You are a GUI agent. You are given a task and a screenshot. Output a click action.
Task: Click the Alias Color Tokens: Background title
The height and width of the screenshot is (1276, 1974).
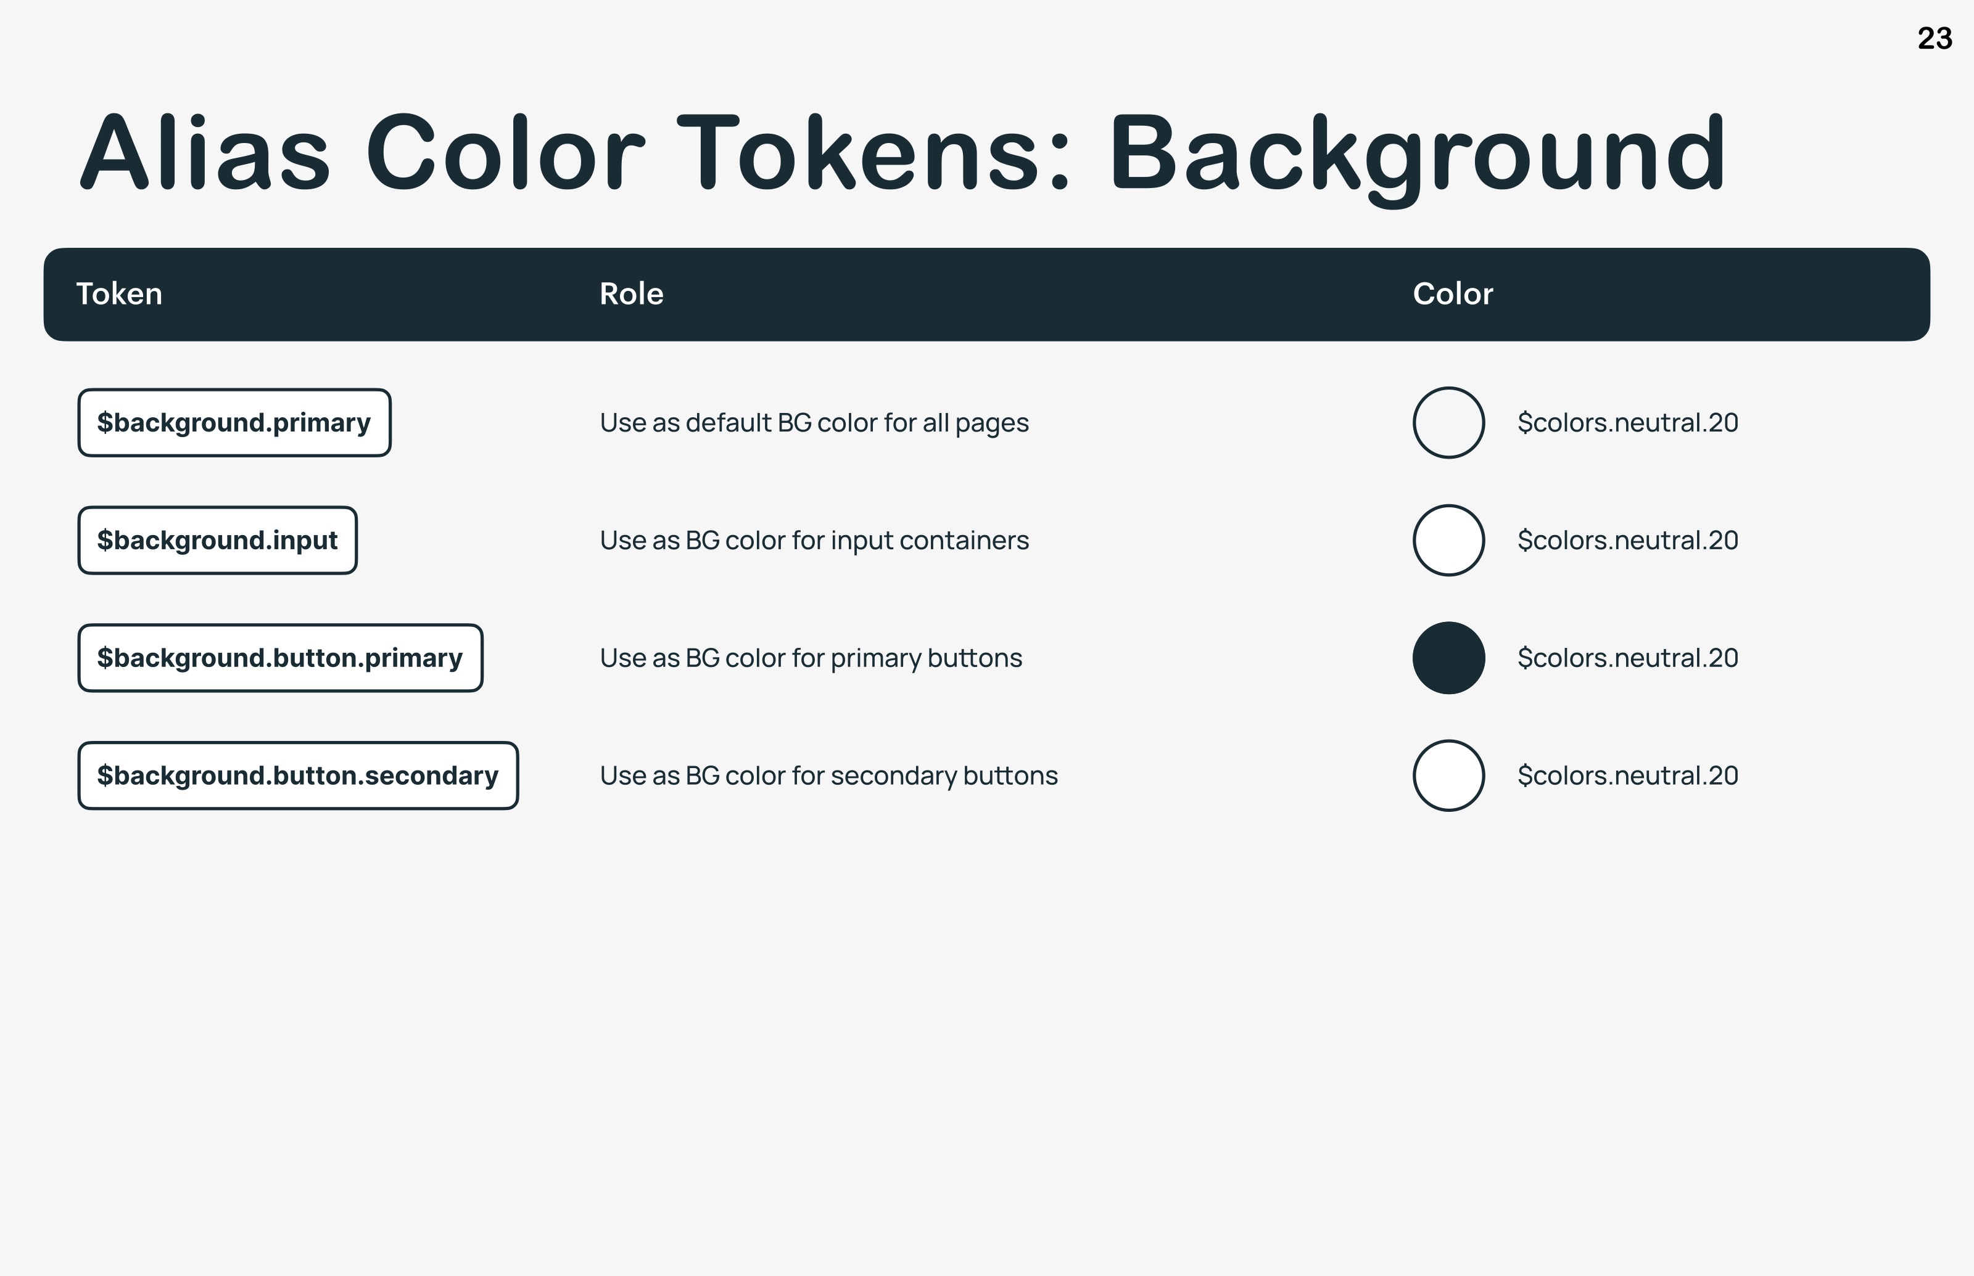(x=903, y=155)
